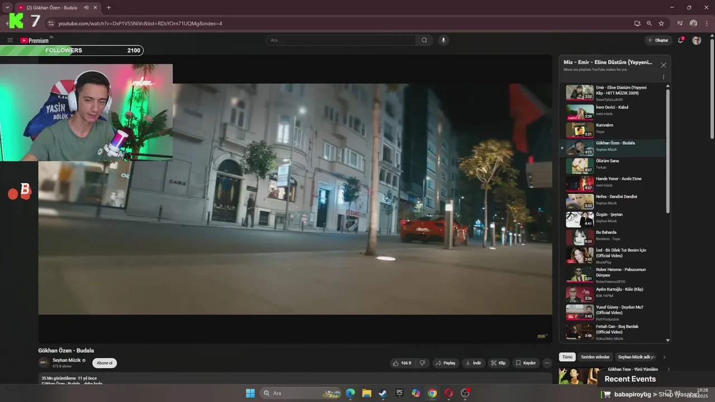View site information icon in address bar

click(51, 23)
